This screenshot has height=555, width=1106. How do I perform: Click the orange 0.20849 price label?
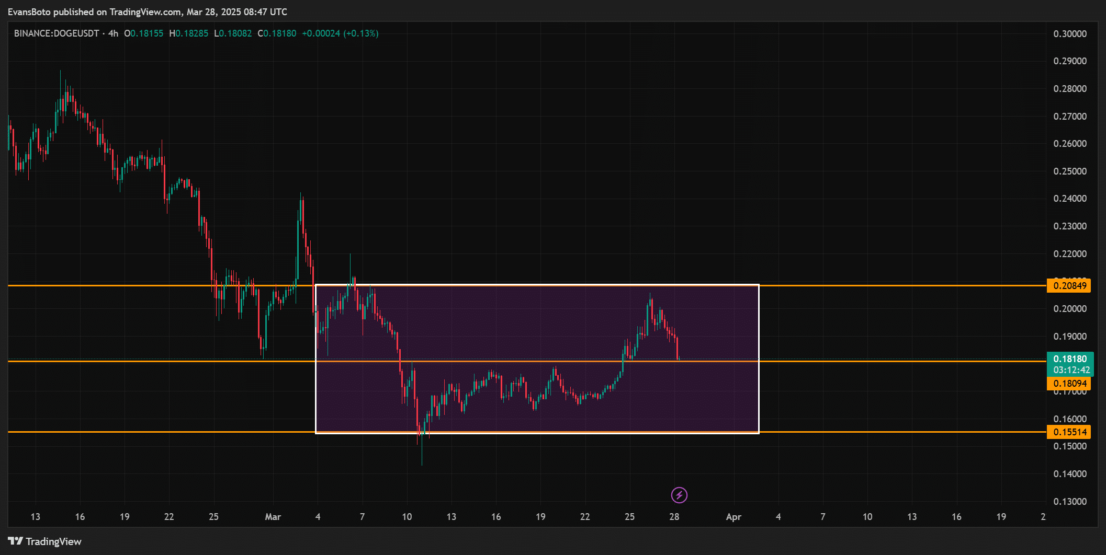click(1069, 286)
